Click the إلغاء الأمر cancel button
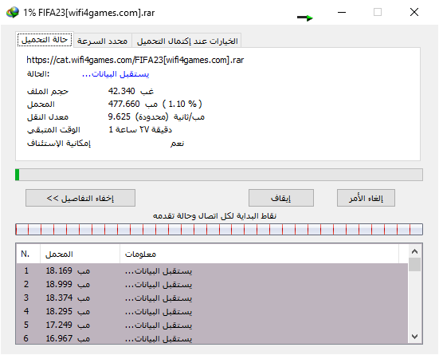 (x=366, y=198)
